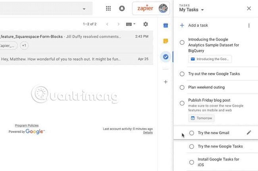Screen dimensions: 258x171
Task: Click the Google logo in footer
Action: tap(35, 131)
